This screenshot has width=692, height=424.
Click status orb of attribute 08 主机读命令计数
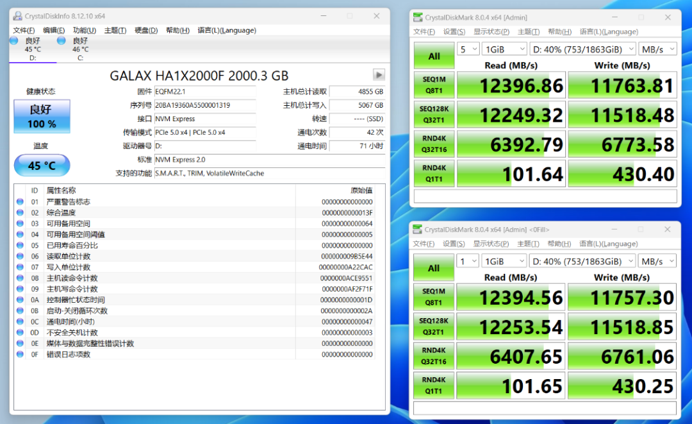point(20,278)
